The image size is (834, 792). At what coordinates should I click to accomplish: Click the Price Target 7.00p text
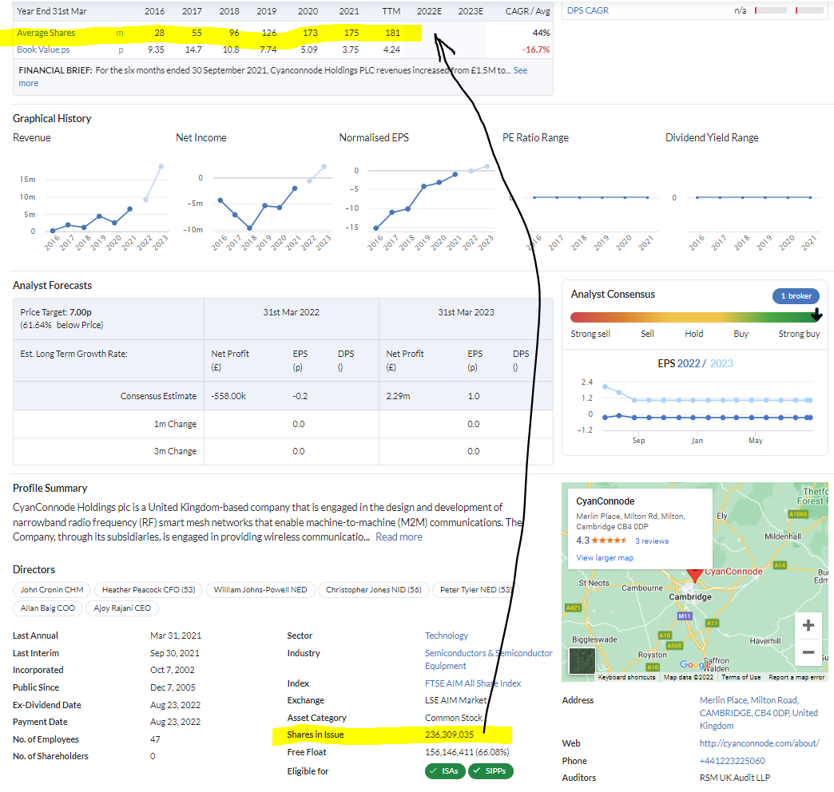[x=55, y=312]
